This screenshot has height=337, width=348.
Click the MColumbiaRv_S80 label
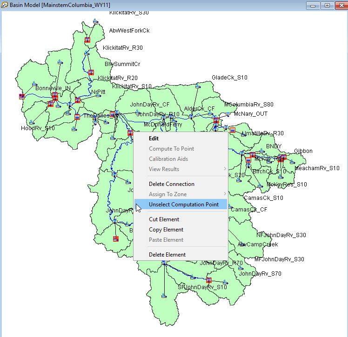[249, 105]
